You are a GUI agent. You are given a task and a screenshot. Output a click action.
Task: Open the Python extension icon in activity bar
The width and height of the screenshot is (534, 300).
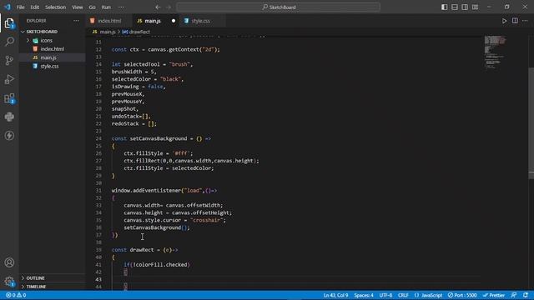point(9,117)
